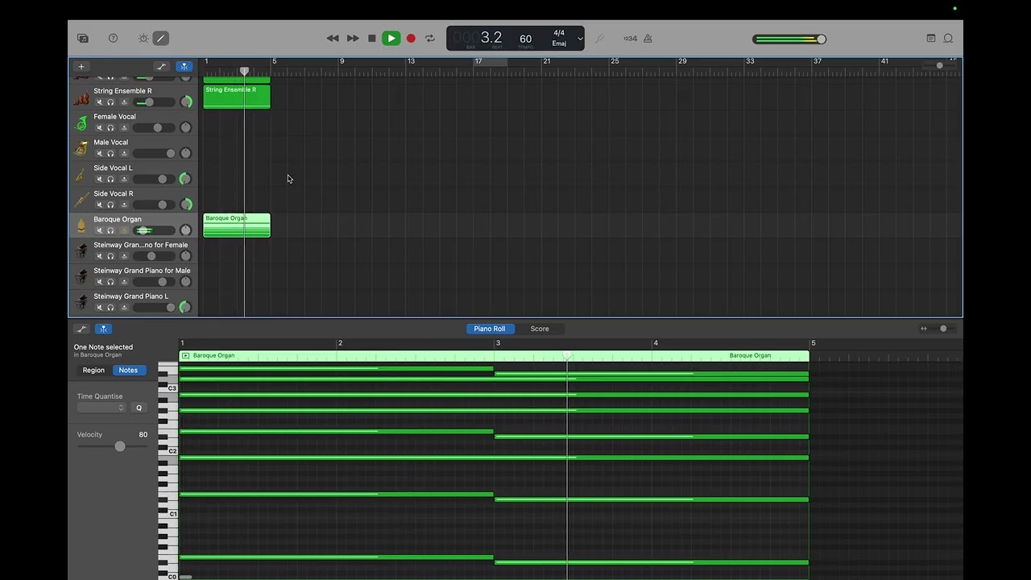1031x580 pixels.
Task: Toggle the 1234 count-in button
Action: click(630, 38)
